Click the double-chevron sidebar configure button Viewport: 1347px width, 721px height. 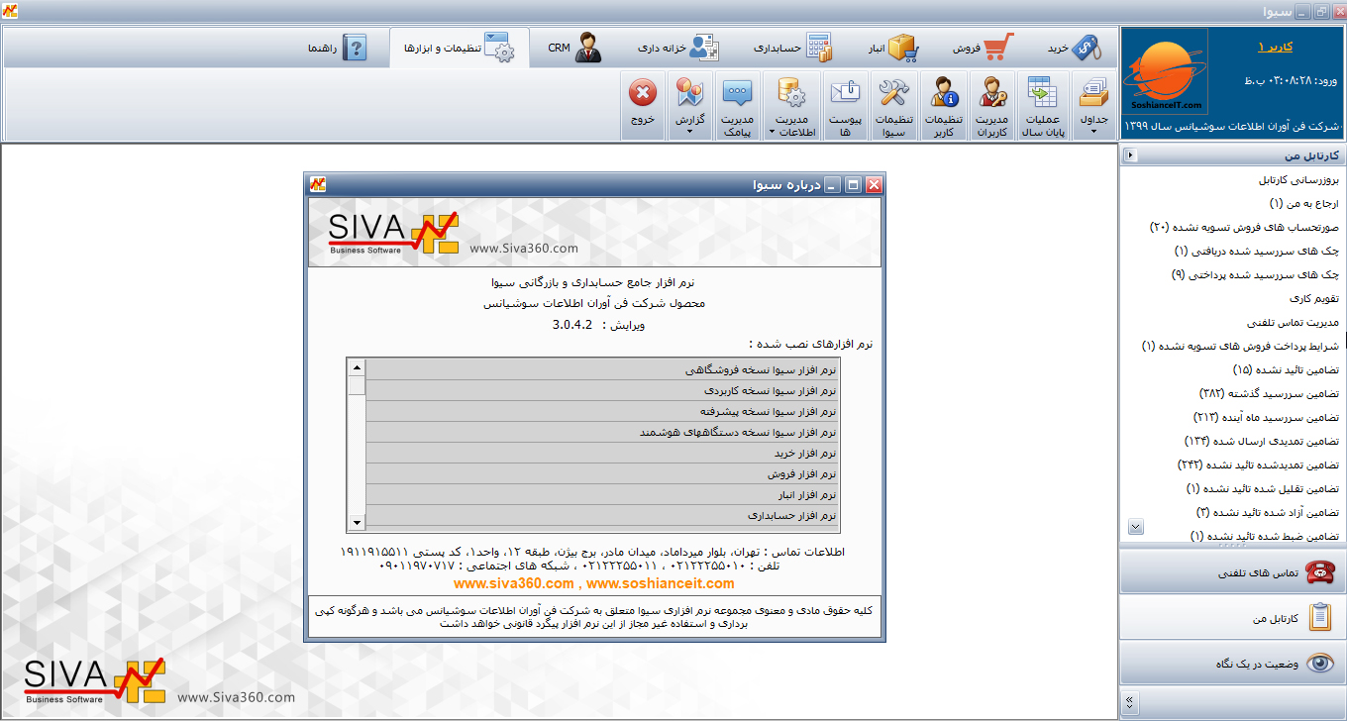[1130, 704]
